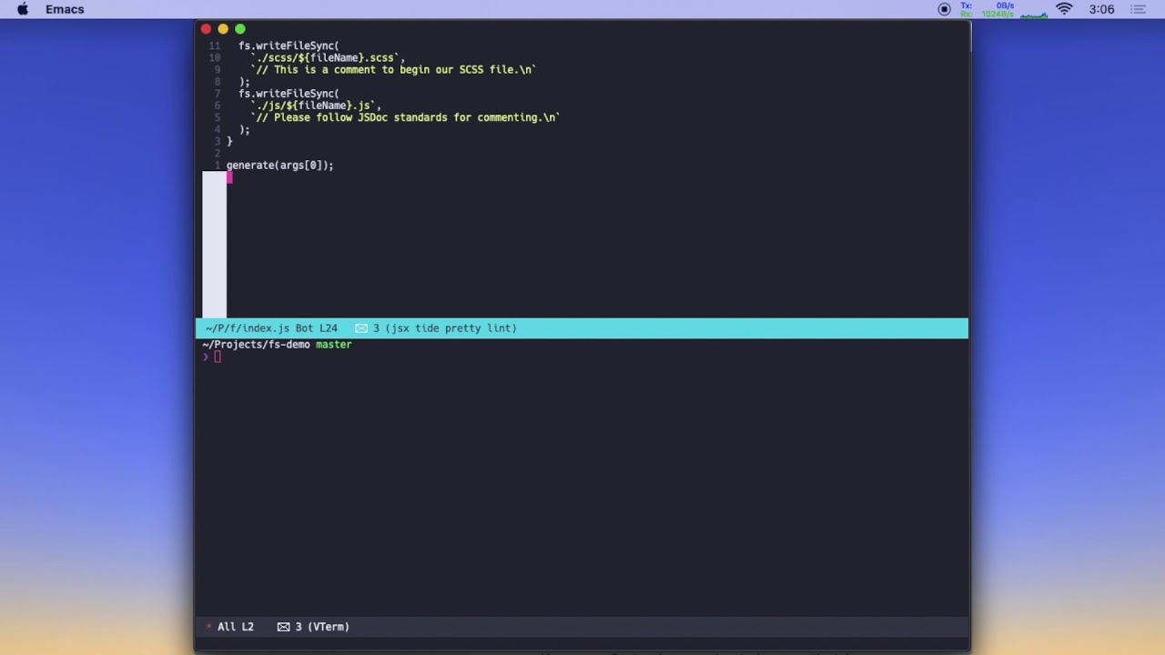Open the Apple menu

[x=23, y=9]
